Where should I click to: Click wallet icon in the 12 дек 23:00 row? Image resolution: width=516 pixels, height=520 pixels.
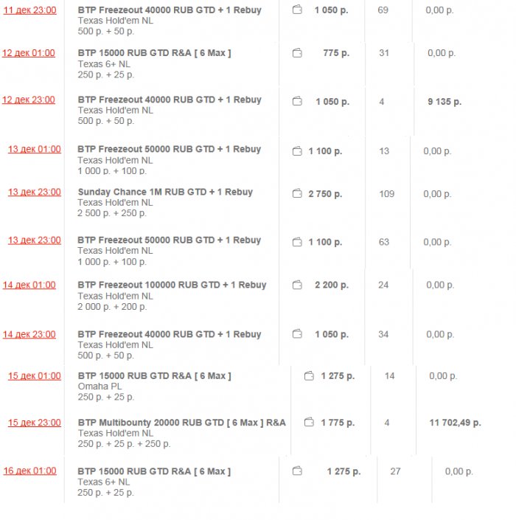pos(298,102)
